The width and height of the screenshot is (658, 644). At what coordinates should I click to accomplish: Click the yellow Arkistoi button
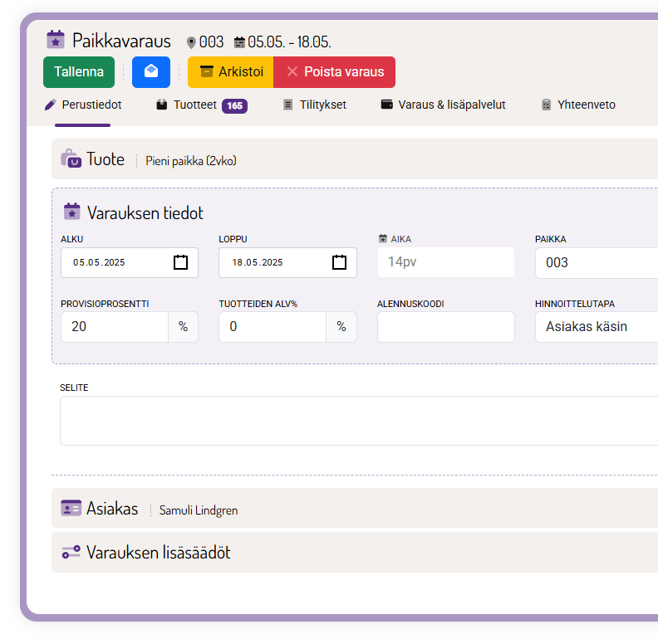230,72
